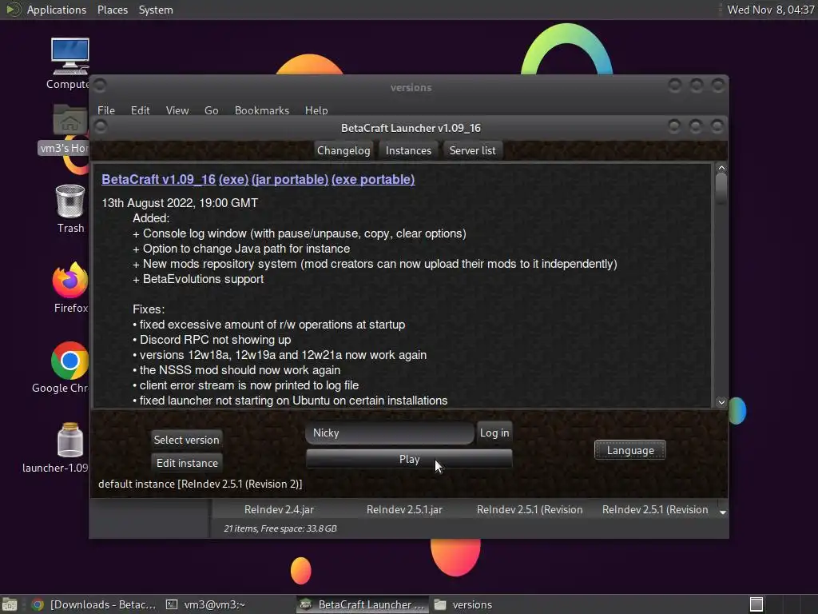This screenshot has width=818, height=614.
Task: Click the BetaCraft Launcher left titlebar button
Action: [101, 126]
